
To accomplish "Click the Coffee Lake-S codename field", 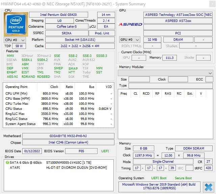I will 67,27.
